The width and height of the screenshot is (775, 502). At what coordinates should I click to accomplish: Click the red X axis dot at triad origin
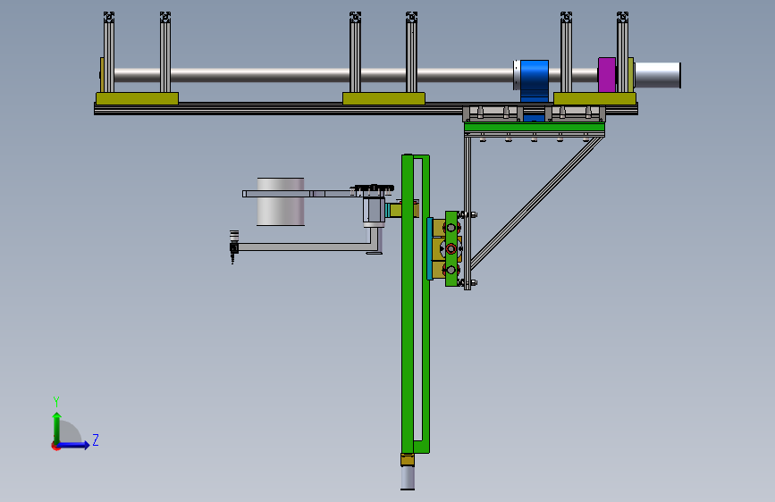click(x=55, y=446)
